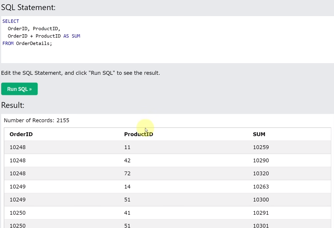Click SUM cell value 10263

[x=261, y=186]
